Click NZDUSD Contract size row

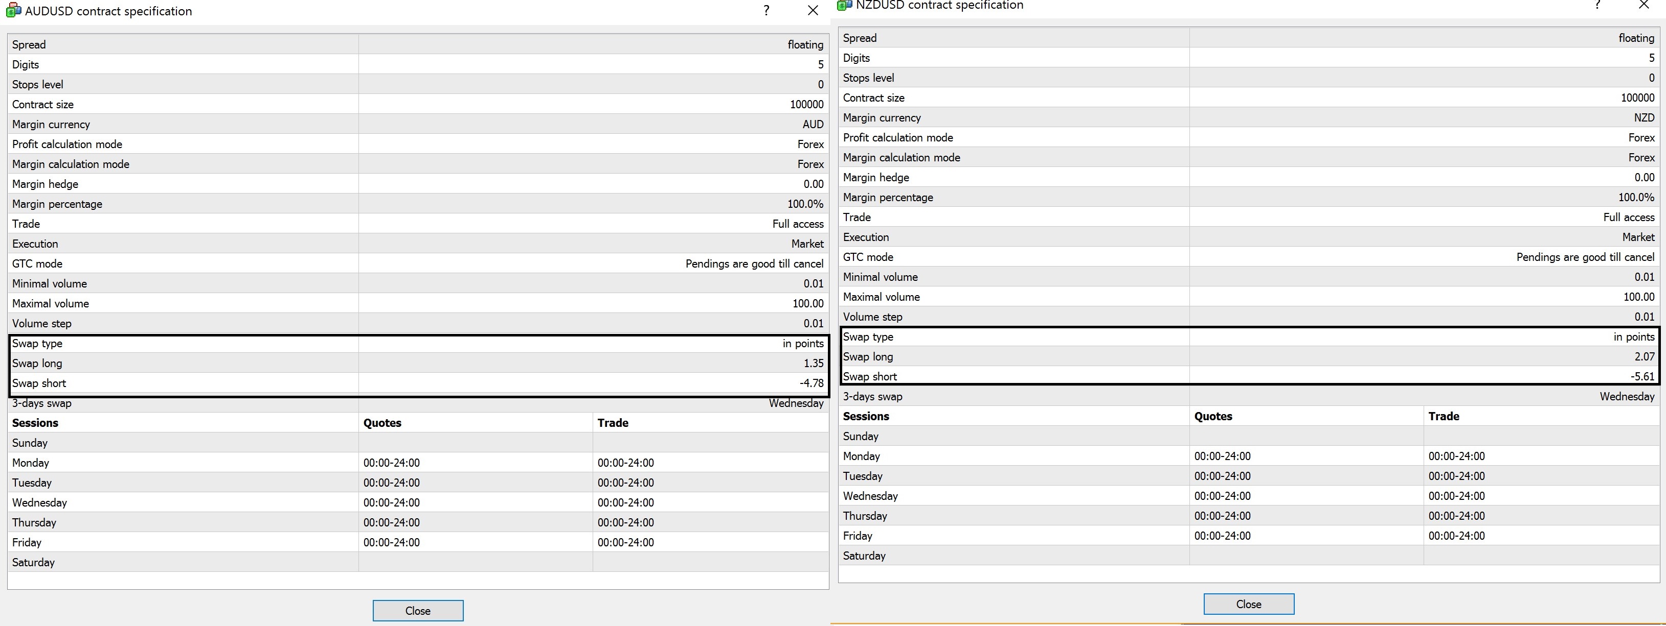[x=874, y=98]
